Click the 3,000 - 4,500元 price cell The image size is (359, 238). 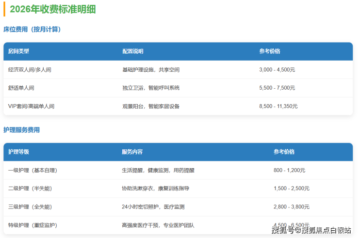277,70
